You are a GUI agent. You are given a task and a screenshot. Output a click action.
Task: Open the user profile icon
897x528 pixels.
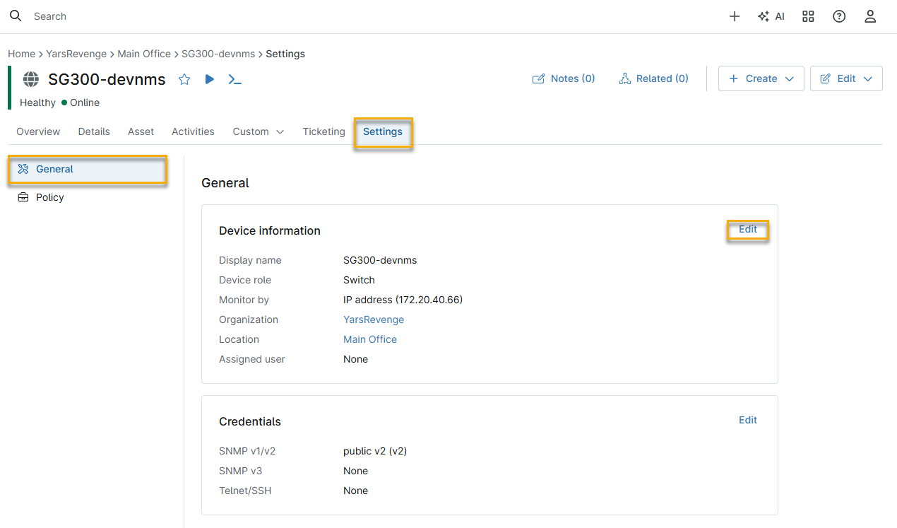pos(870,16)
